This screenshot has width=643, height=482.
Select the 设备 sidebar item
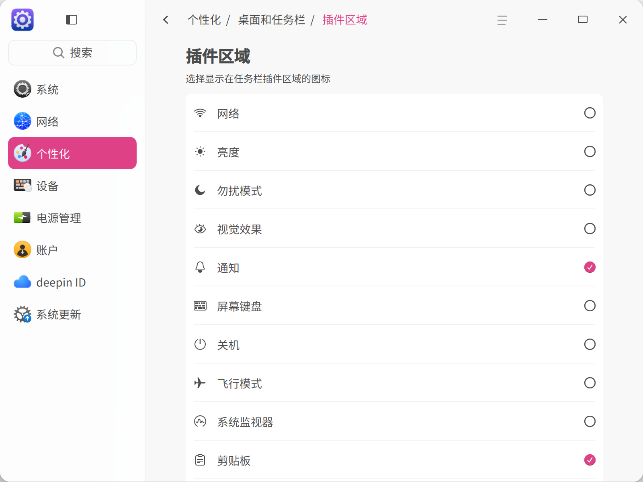pos(72,186)
